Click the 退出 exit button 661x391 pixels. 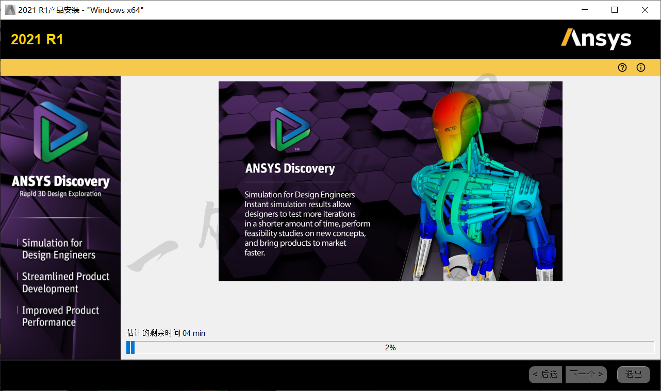tap(634, 375)
